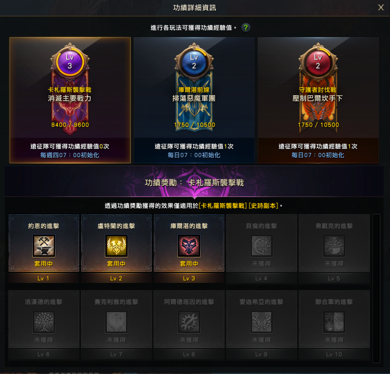Click the locked 阿爾德塔因的進擊 gear icon
Screen dimensions: 390x374
coord(189,322)
